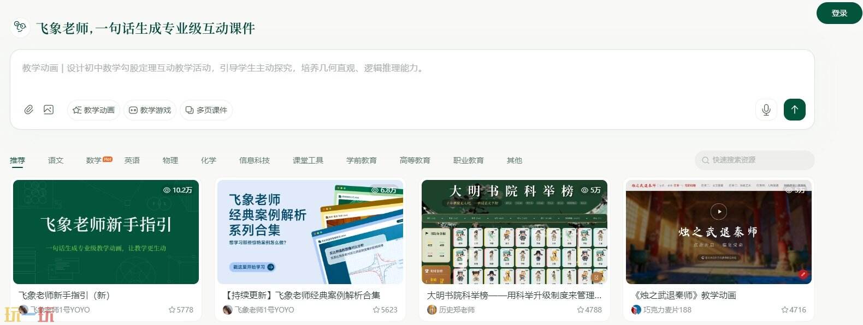Click the Hot badge beside 数学

[x=108, y=159]
